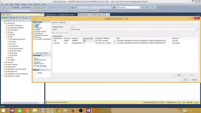Click the autogrowth ellipsis button for Test file
The image size is (201, 113).
[x=115, y=40]
